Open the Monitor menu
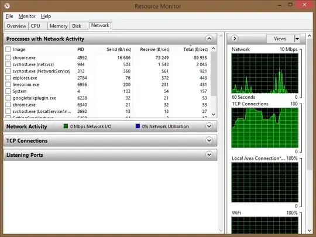The image size is (316, 237). tap(27, 16)
